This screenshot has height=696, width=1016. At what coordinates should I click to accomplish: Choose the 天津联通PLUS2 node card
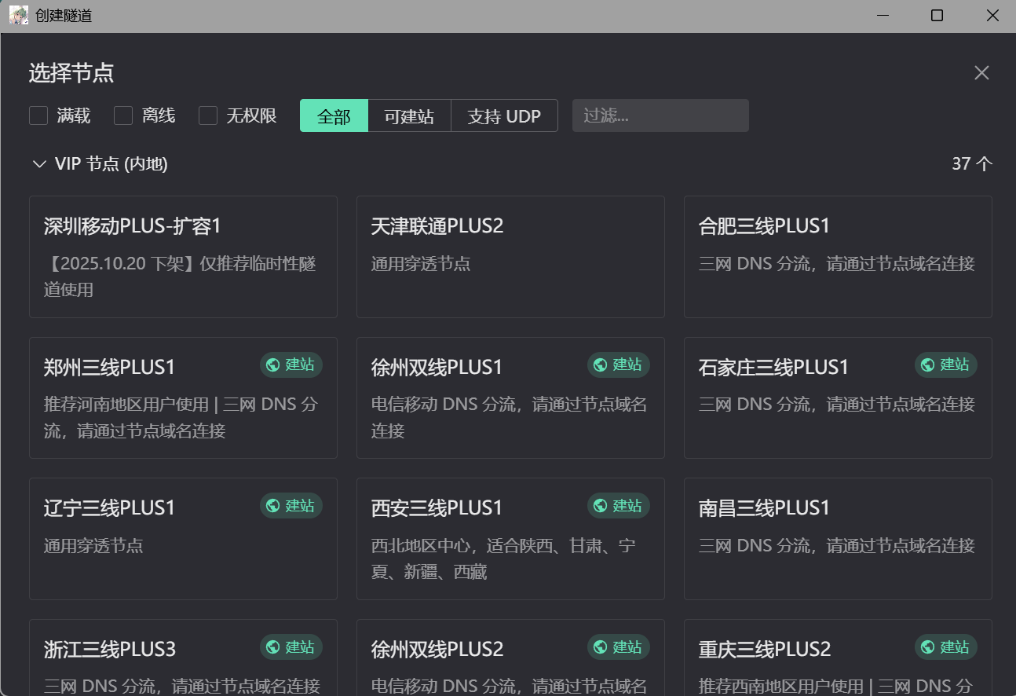[x=510, y=257]
